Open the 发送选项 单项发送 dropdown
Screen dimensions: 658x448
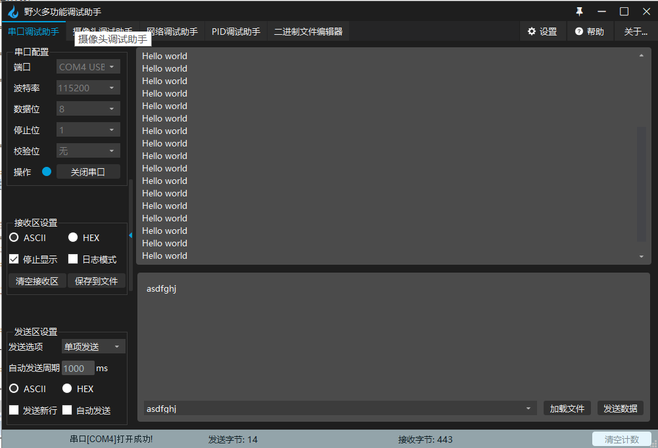(93, 346)
